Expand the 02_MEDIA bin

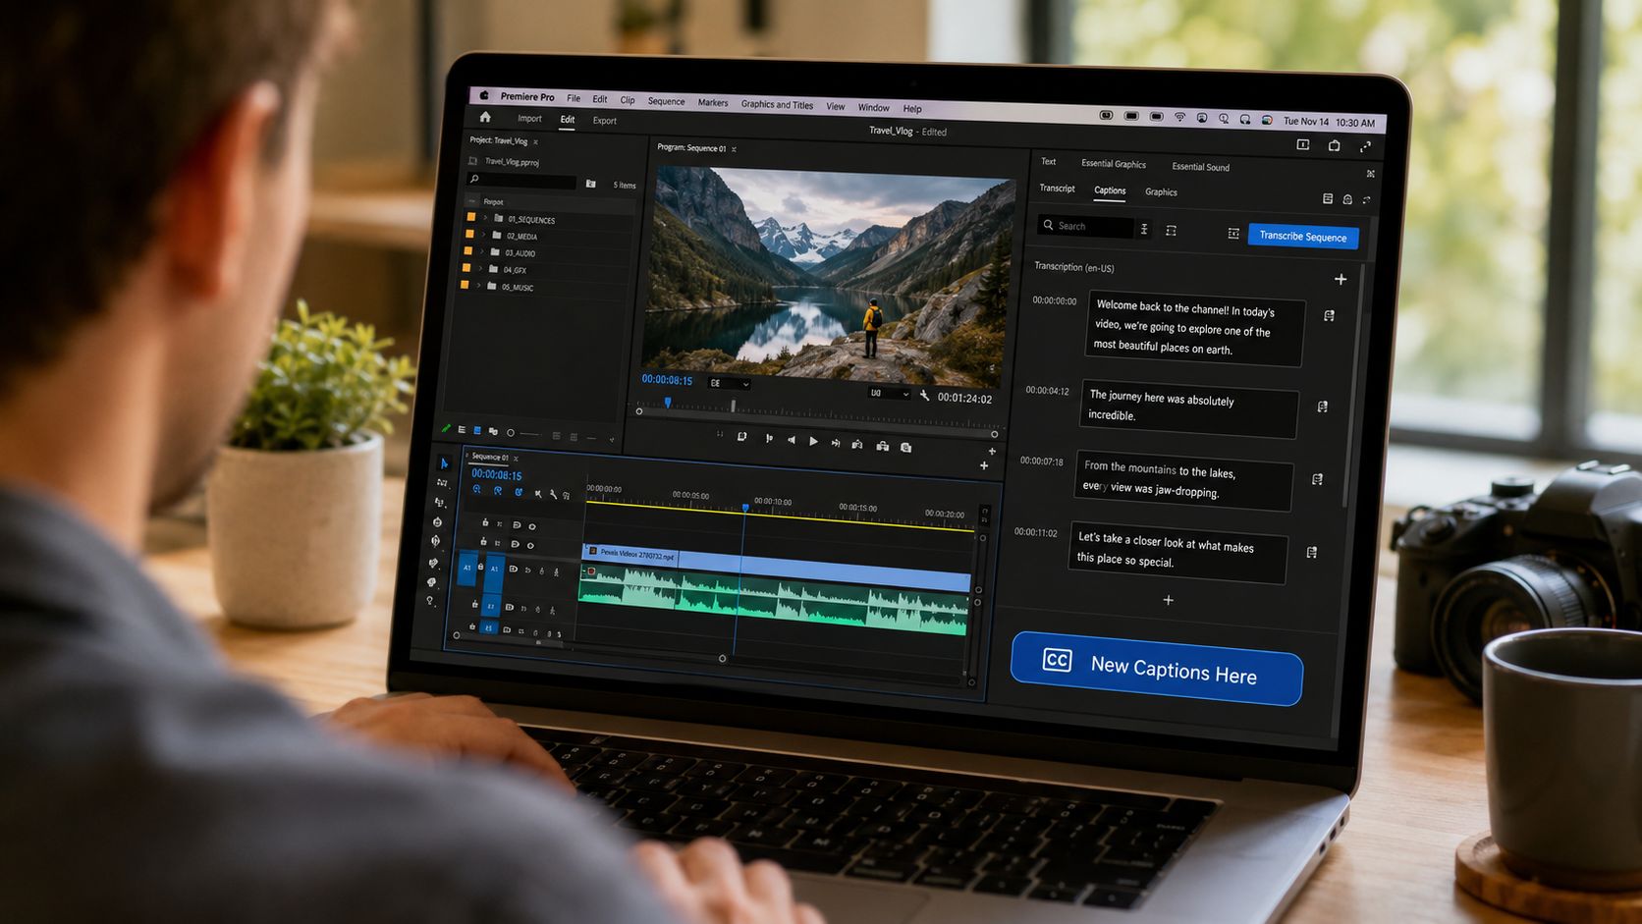[483, 235]
